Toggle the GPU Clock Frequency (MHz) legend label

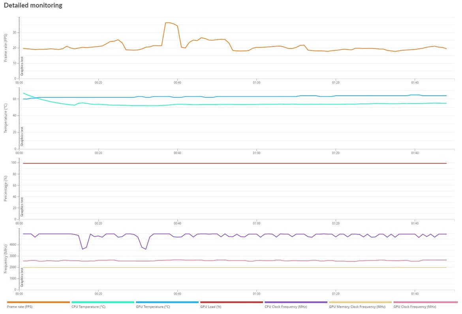pyautogui.click(x=415, y=307)
